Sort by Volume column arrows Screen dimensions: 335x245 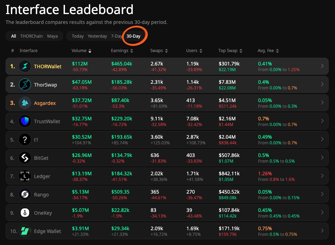[90, 51]
